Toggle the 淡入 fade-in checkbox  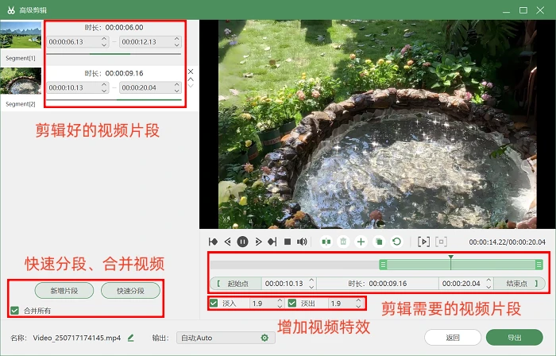(214, 304)
